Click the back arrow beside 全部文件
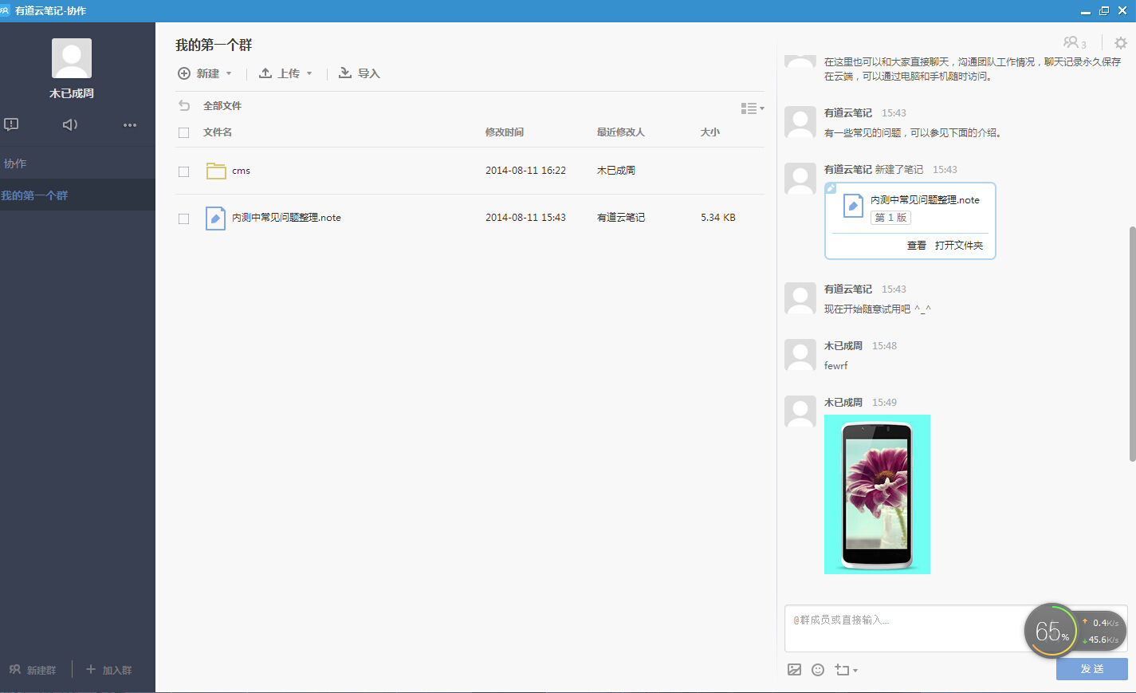Viewport: 1136px width, 693px height. click(184, 105)
